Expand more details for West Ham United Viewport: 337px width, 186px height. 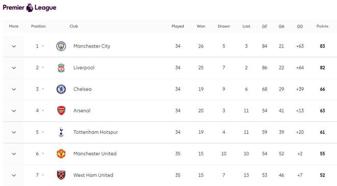click(14, 175)
